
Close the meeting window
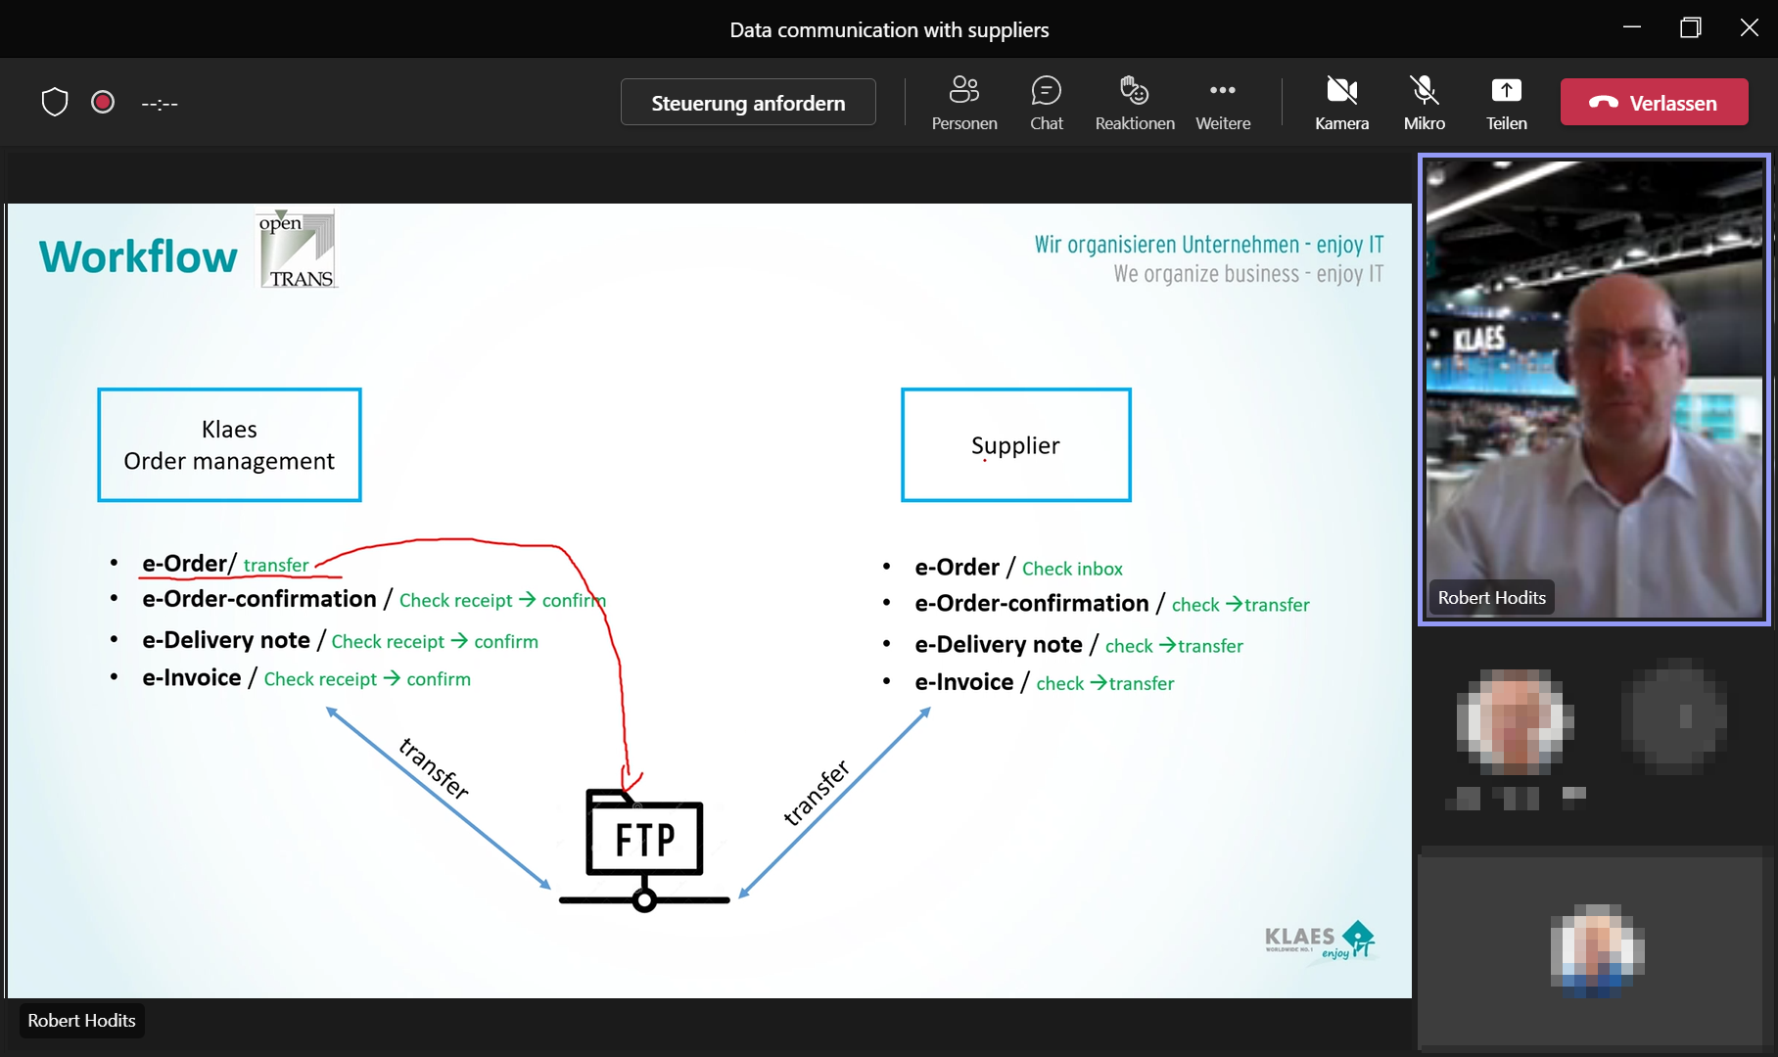click(x=1749, y=27)
